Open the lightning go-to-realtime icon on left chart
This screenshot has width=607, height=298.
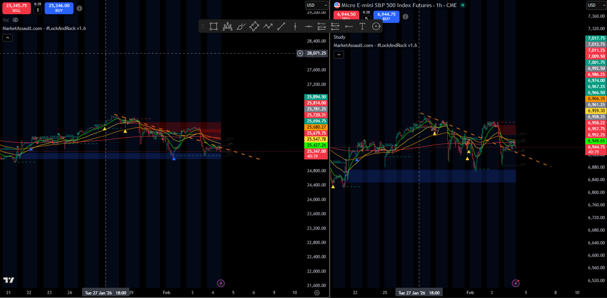(221, 283)
